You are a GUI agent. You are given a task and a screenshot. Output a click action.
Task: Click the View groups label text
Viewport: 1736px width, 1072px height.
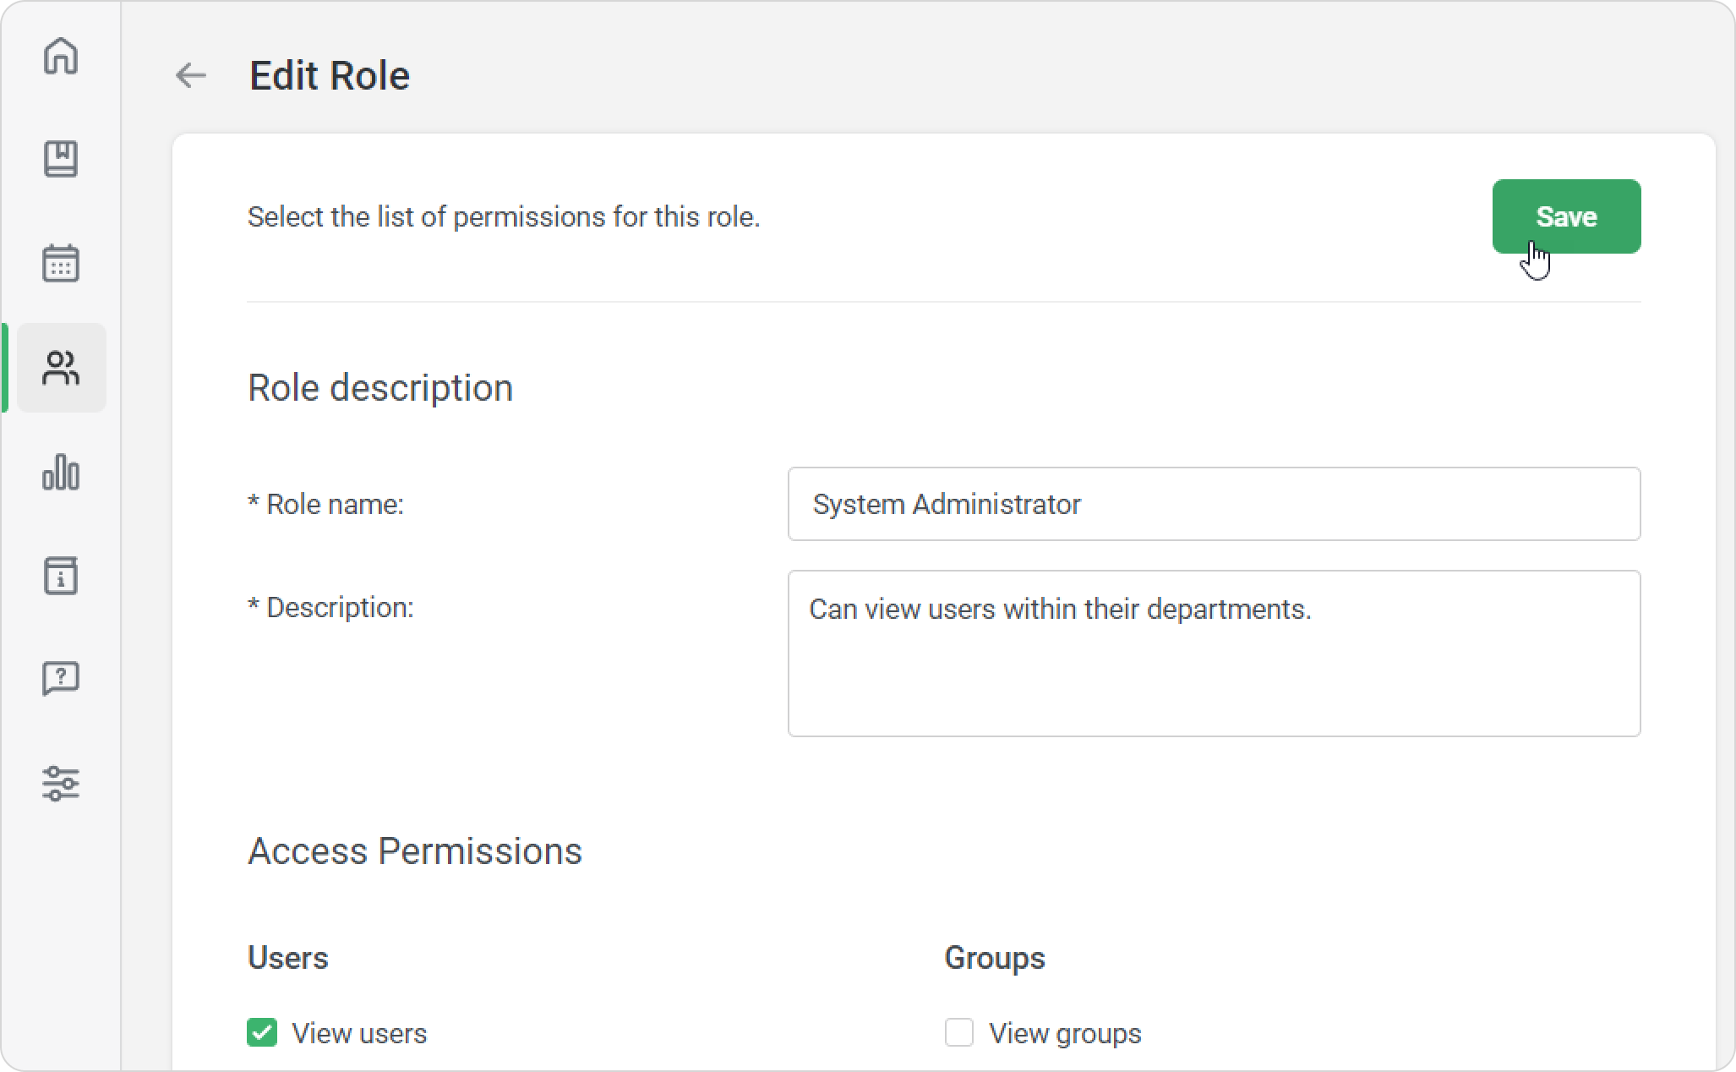(x=1065, y=1033)
